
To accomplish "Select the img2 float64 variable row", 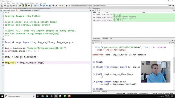I will [133, 17].
